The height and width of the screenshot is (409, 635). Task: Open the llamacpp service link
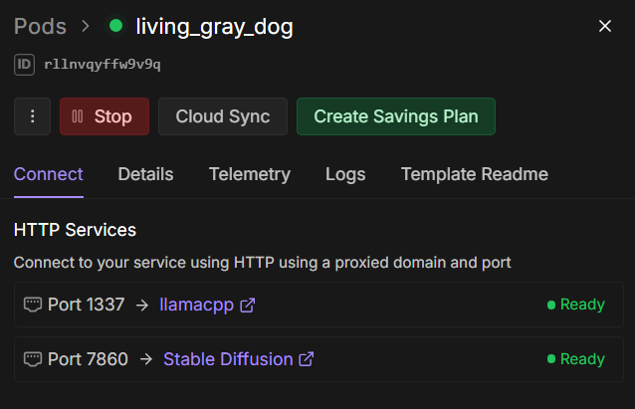pos(197,305)
